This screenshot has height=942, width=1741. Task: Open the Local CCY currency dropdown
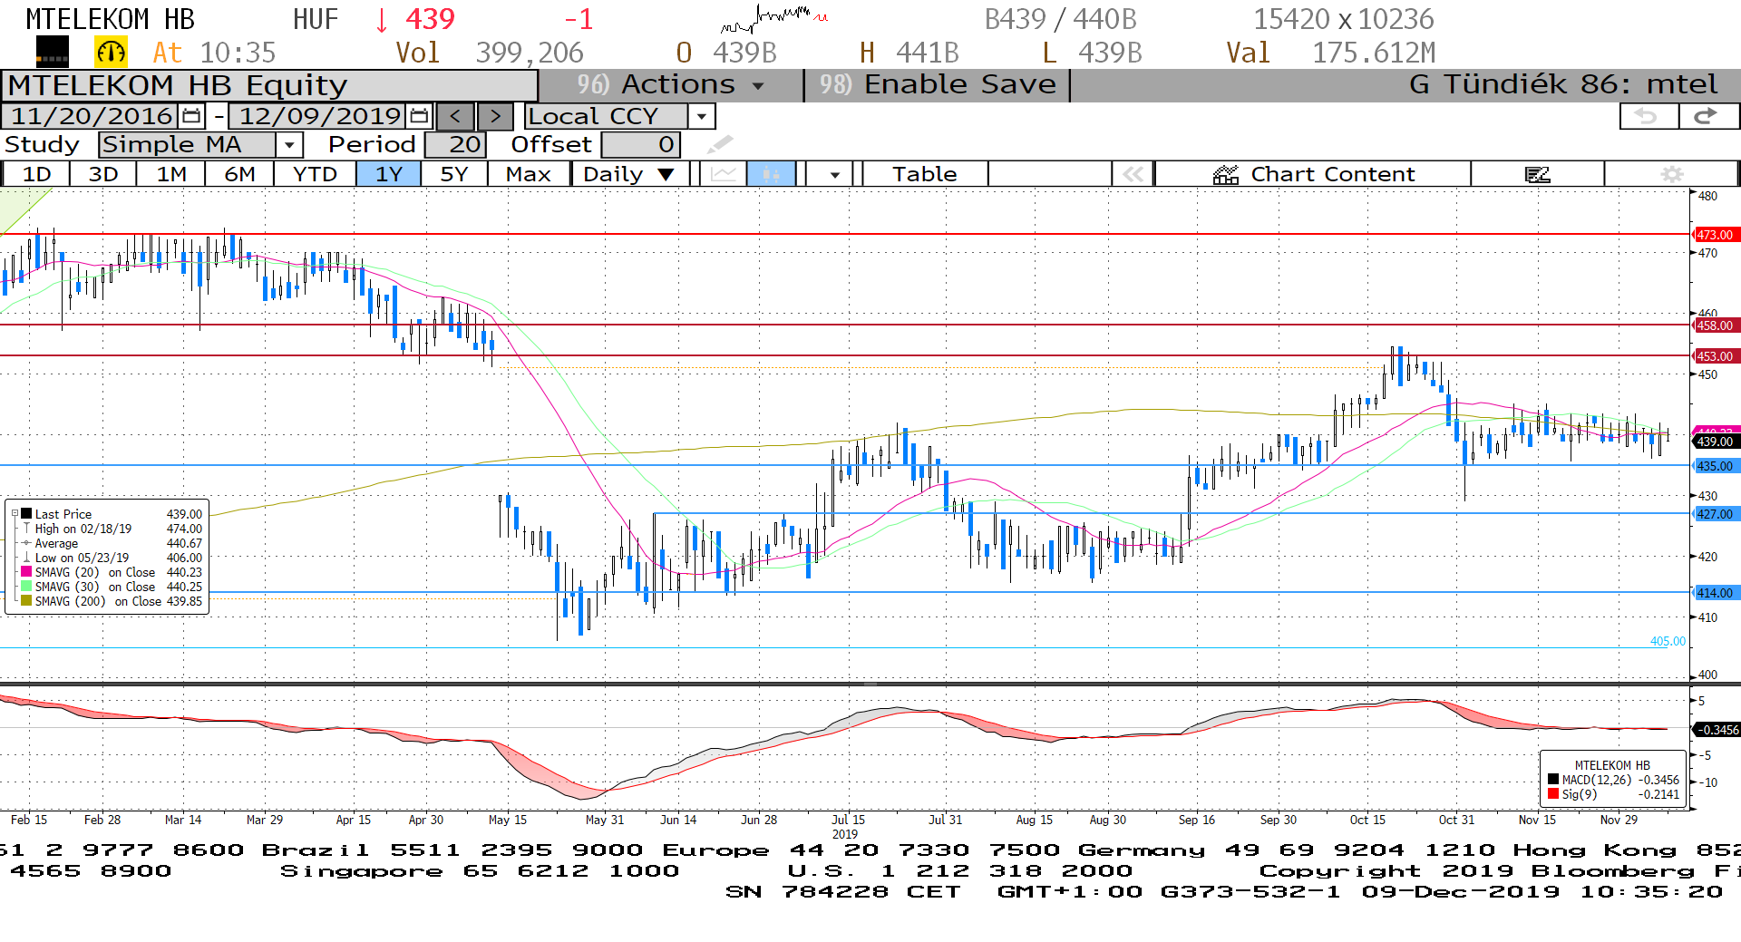[x=701, y=116]
